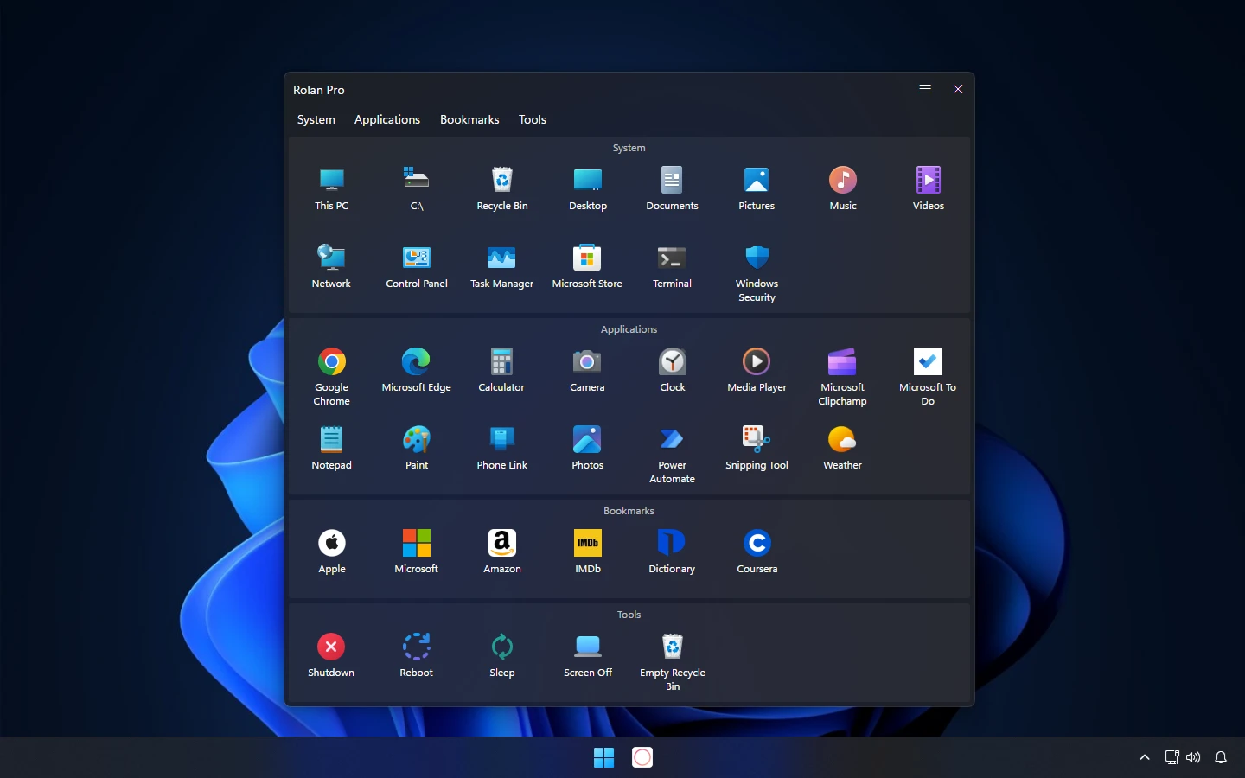
Task: Expand the system tray hidden icons chevron
Action: point(1145,757)
